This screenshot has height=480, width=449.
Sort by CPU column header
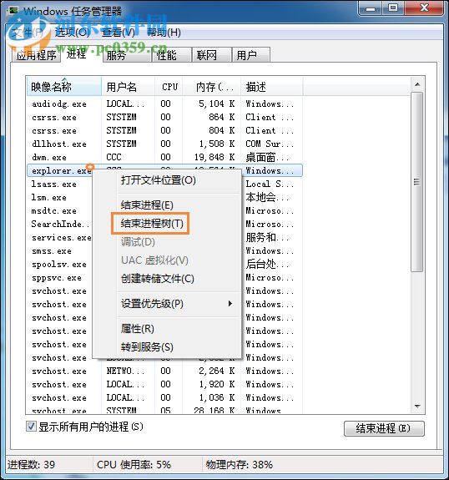169,87
